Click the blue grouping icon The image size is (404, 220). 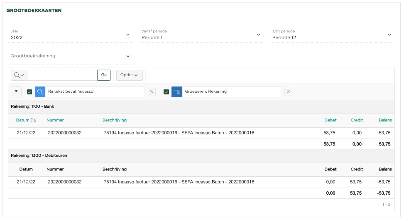pos(176,92)
